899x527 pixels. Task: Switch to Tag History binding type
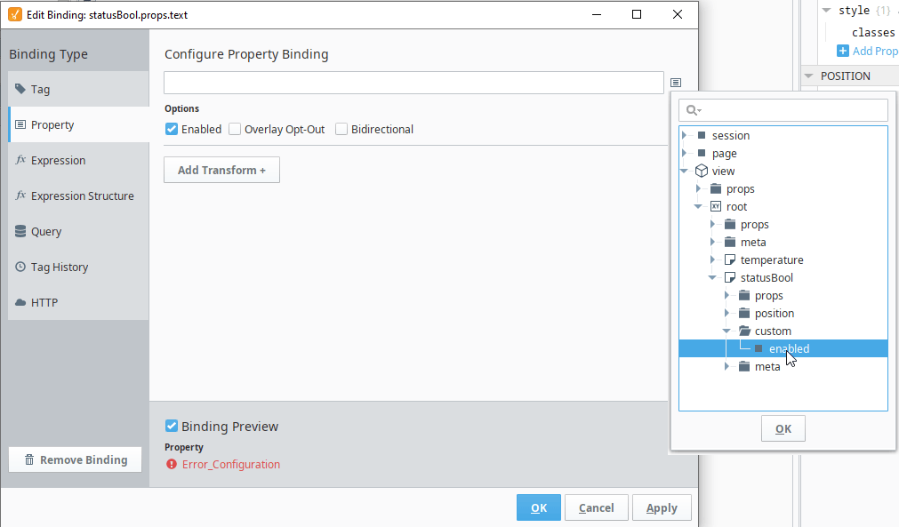pos(78,267)
